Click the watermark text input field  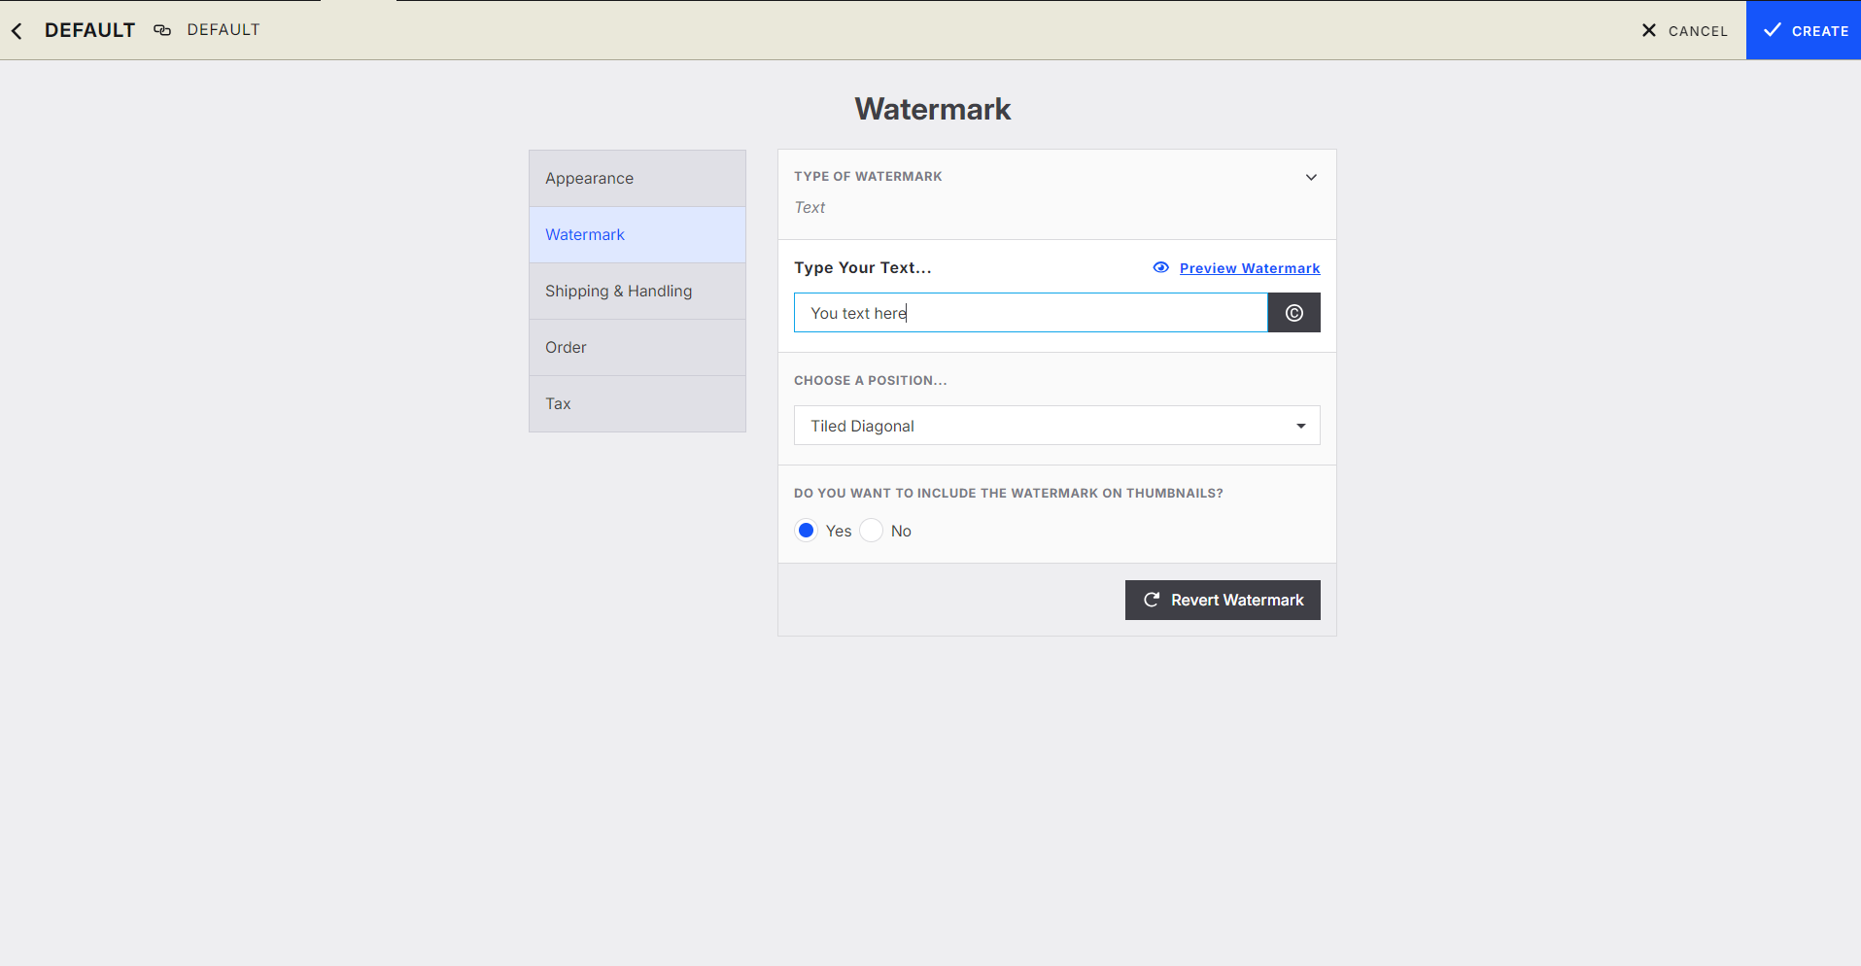click(x=1030, y=313)
